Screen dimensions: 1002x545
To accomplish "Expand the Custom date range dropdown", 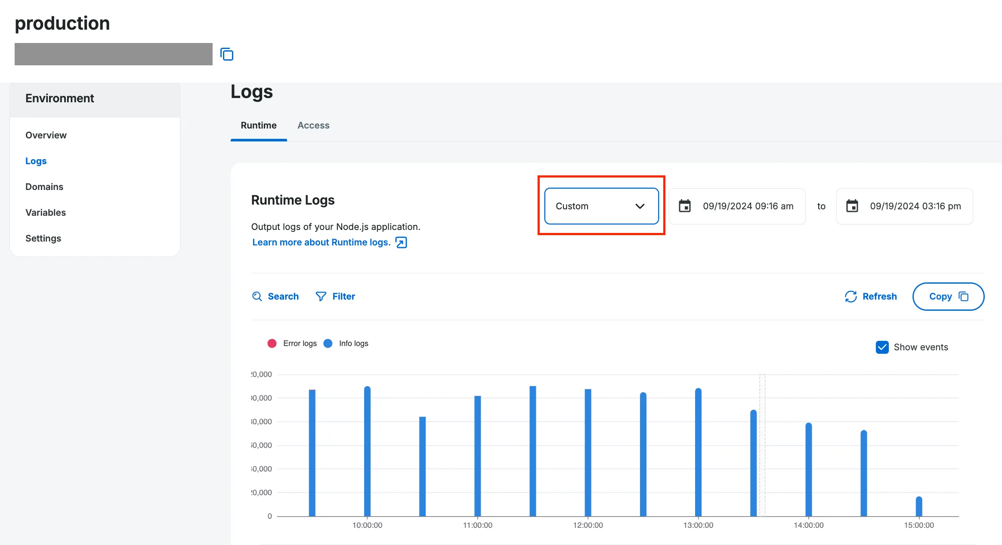I will point(601,205).
